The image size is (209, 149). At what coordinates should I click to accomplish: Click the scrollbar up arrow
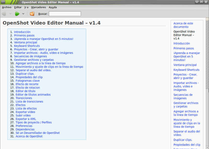[x=207, y=19]
